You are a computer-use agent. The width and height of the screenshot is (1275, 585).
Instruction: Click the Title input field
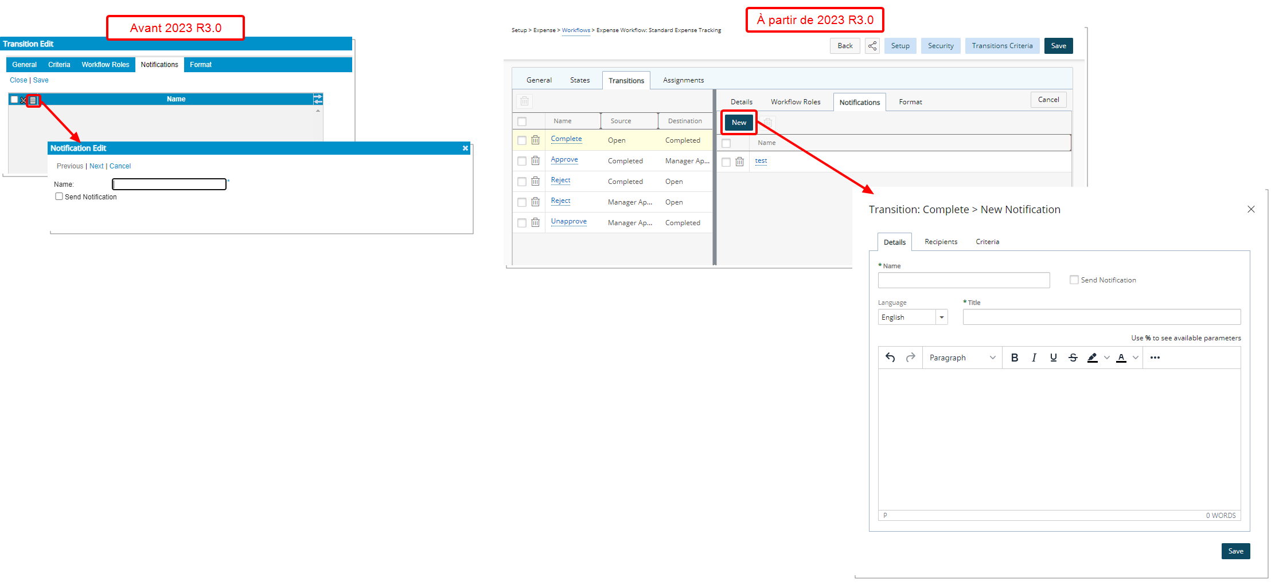(x=1102, y=317)
